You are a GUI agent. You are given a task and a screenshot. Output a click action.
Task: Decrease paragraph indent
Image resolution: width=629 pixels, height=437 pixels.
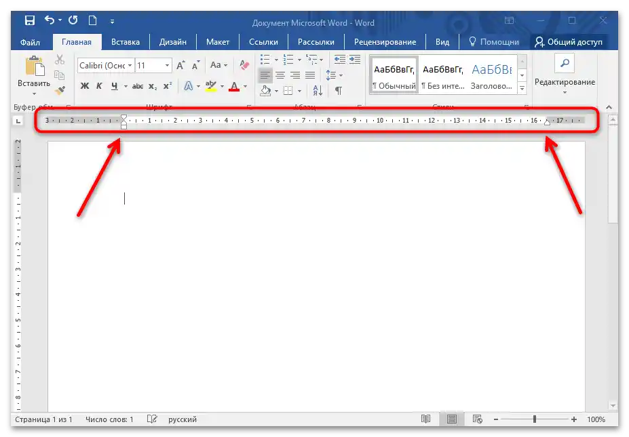coord(340,59)
